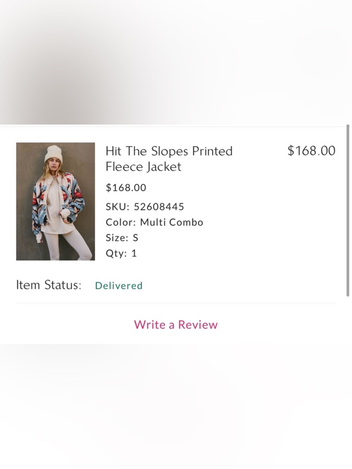Select the SKU 52608445 text
Screen dimensions: 352x469
pos(145,207)
